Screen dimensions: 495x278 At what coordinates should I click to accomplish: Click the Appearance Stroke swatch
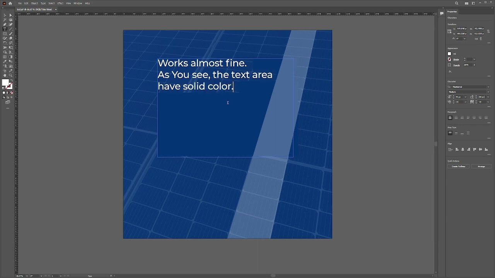pyautogui.click(x=449, y=59)
